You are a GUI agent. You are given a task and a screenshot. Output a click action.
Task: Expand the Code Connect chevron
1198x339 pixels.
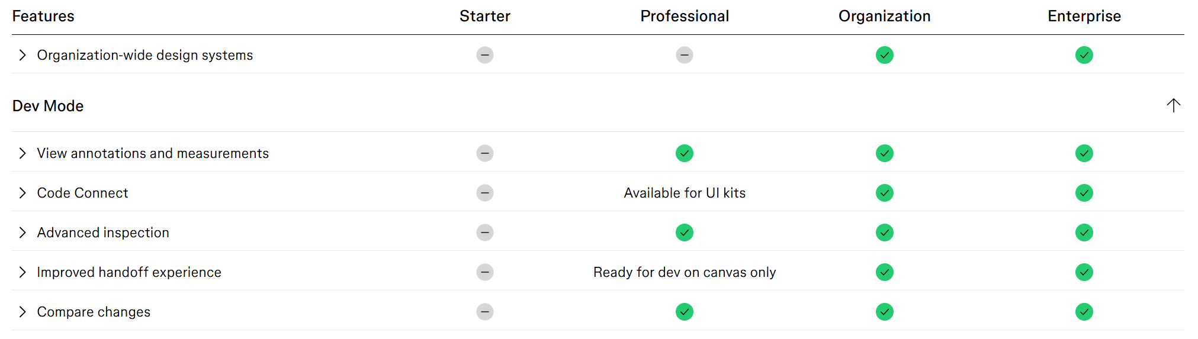23,193
